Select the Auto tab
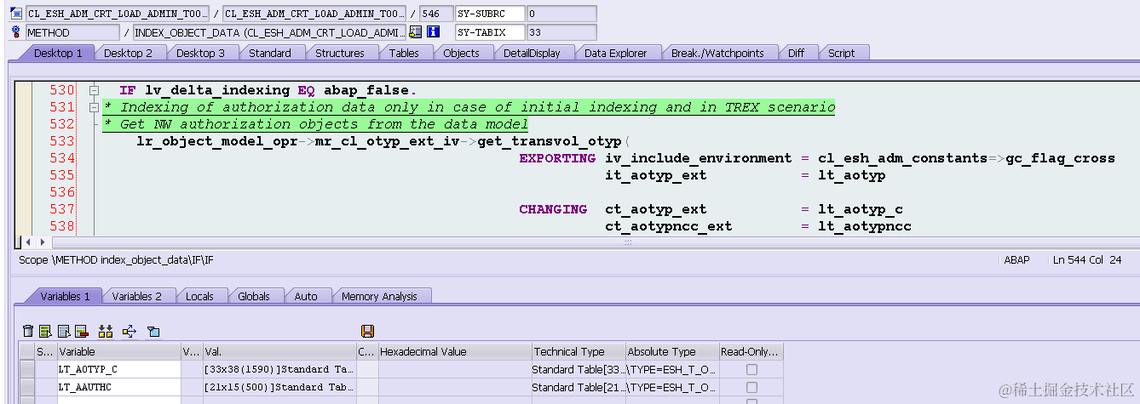 (306, 296)
